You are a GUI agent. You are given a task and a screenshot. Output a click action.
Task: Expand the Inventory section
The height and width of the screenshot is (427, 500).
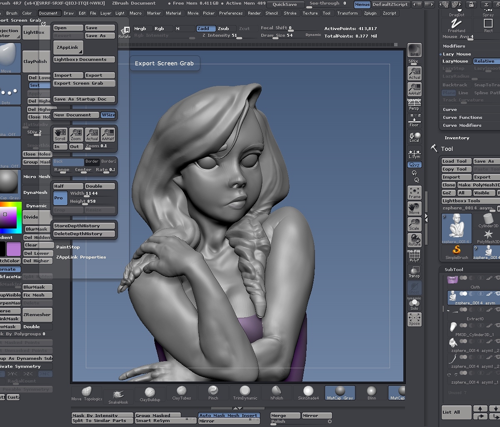pos(457,138)
